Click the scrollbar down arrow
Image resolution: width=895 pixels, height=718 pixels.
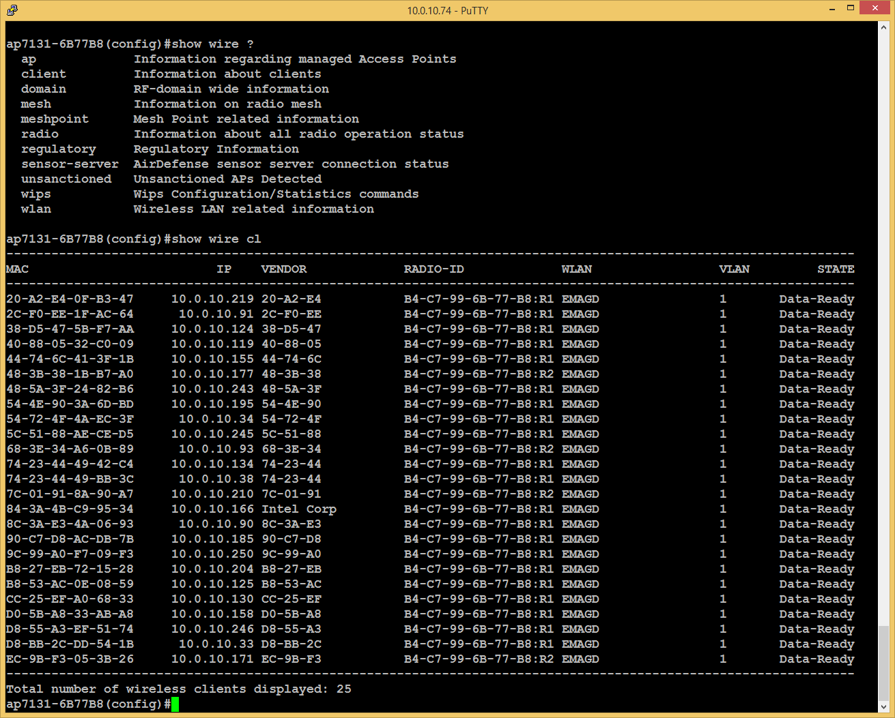pyautogui.click(x=883, y=706)
